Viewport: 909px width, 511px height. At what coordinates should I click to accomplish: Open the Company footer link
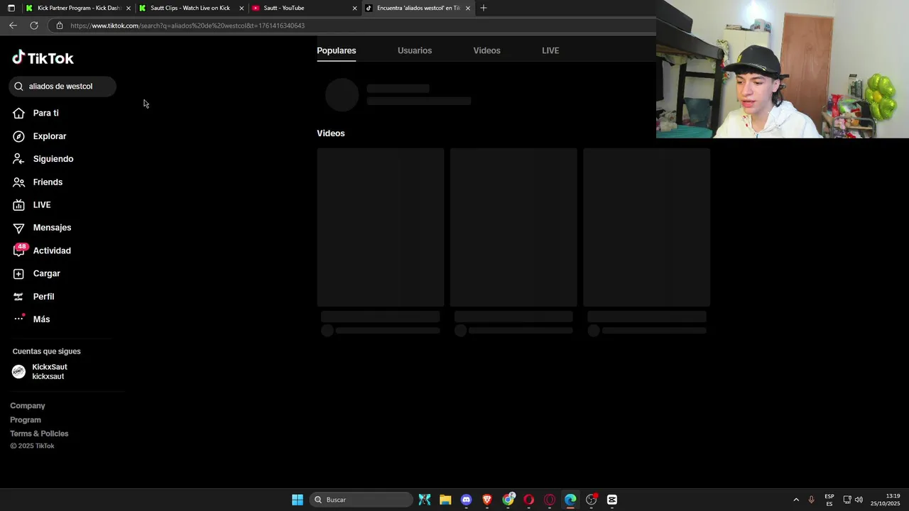click(x=28, y=406)
